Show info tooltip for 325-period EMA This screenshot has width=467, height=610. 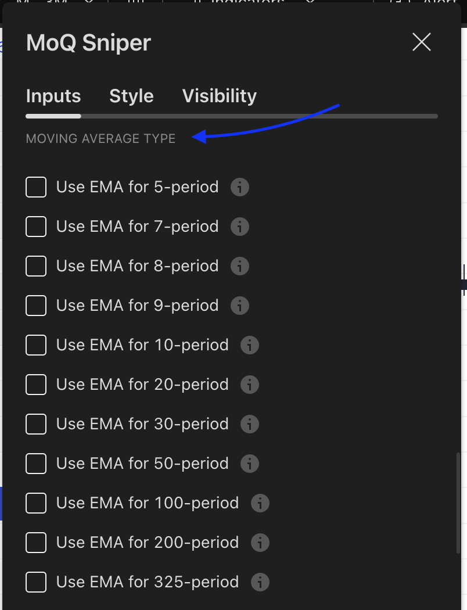pyautogui.click(x=260, y=582)
